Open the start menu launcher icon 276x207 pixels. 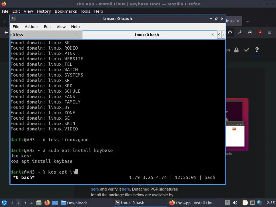point(4,203)
